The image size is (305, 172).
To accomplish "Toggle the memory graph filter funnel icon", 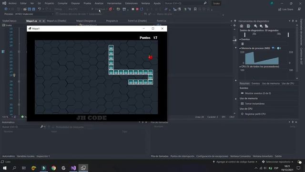I will coord(273,48).
